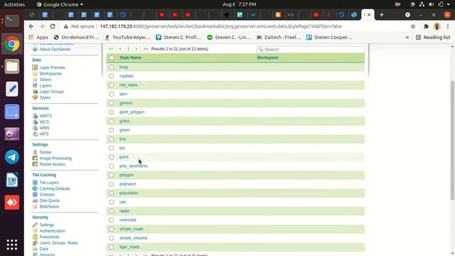455x256 pixels.
Task: Click the page vertical scrollbar
Action: pyautogui.click(x=452, y=140)
